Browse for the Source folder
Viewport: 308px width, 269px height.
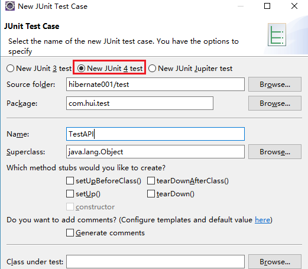[275, 85]
